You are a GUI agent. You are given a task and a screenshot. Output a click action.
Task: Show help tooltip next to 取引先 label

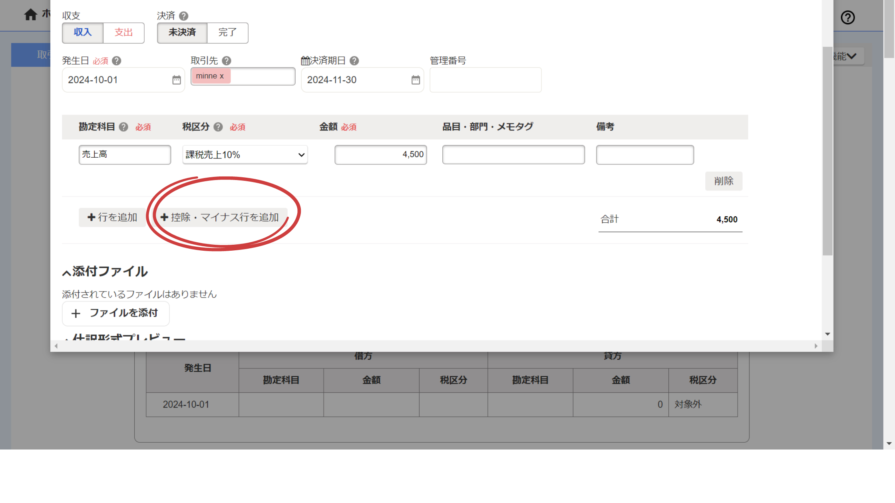(227, 61)
